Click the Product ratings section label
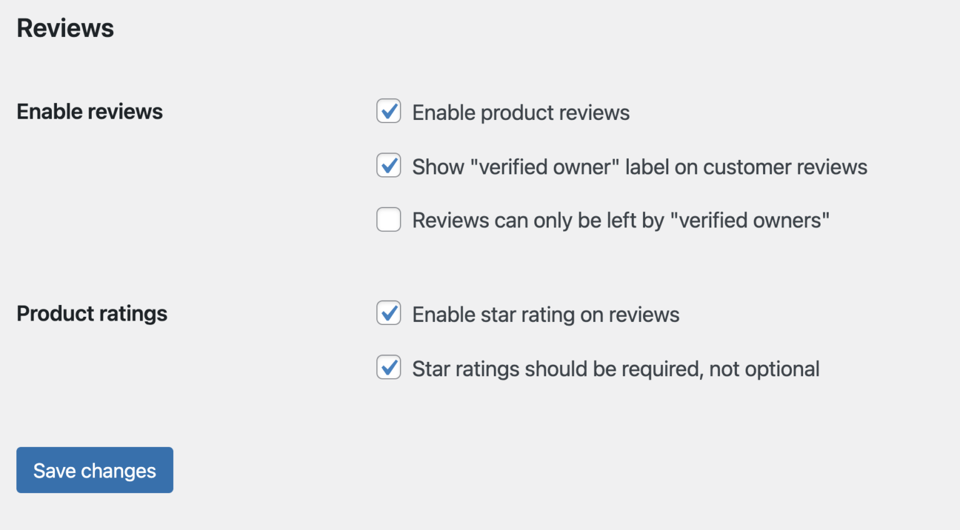This screenshot has width=960, height=530. point(92,313)
